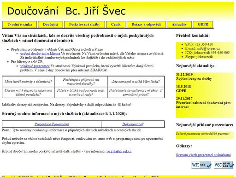Click the Píšete v blízké budoucnosti testy cell
The width and height of the screenshot is (236, 177).
(x=81, y=92)
